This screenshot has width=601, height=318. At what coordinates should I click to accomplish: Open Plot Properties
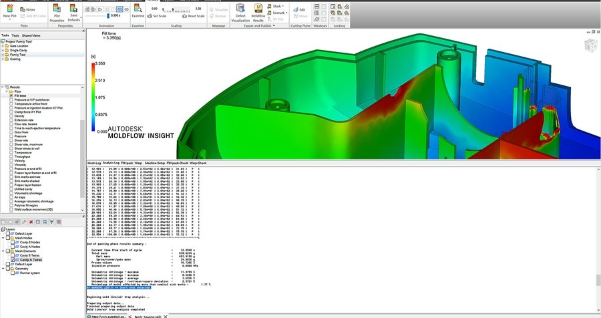click(57, 13)
